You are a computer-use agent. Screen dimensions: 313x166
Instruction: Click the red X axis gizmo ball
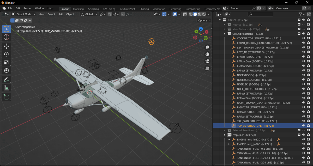pos(207,32)
